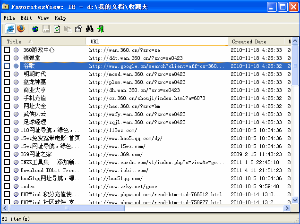Viewport: 300px width, 224px height.
Task: Click the vertical scrollbar down arrow
Action: tap(295, 200)
